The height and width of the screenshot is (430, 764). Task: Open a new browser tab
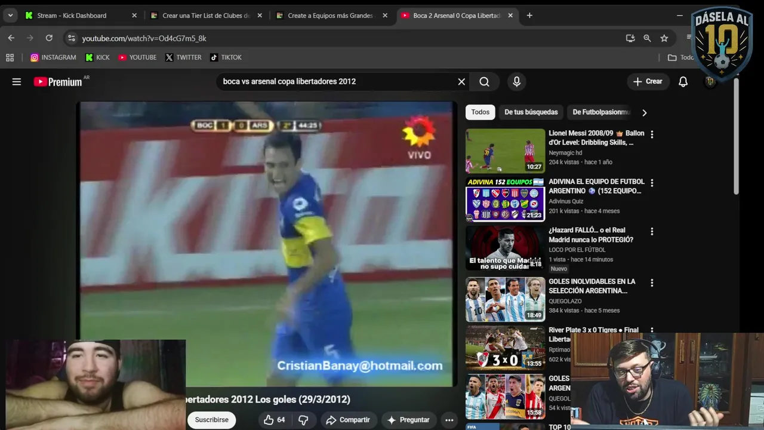(x=529, y=16)
